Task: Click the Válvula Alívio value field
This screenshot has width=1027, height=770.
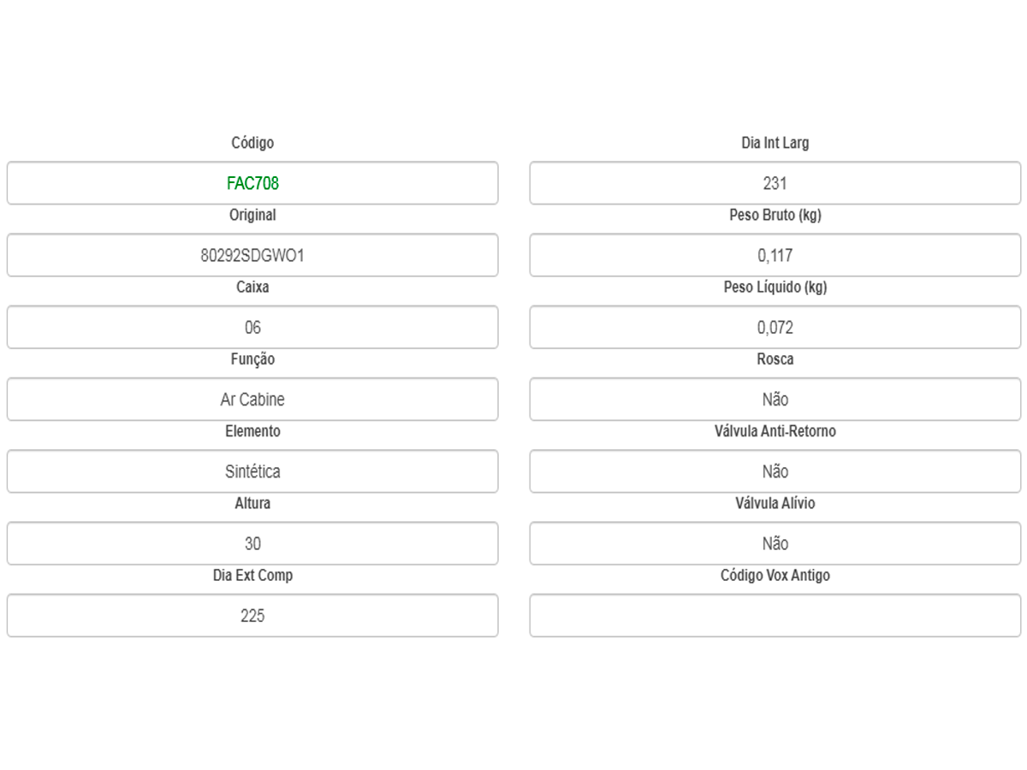Action: (775, 542)
